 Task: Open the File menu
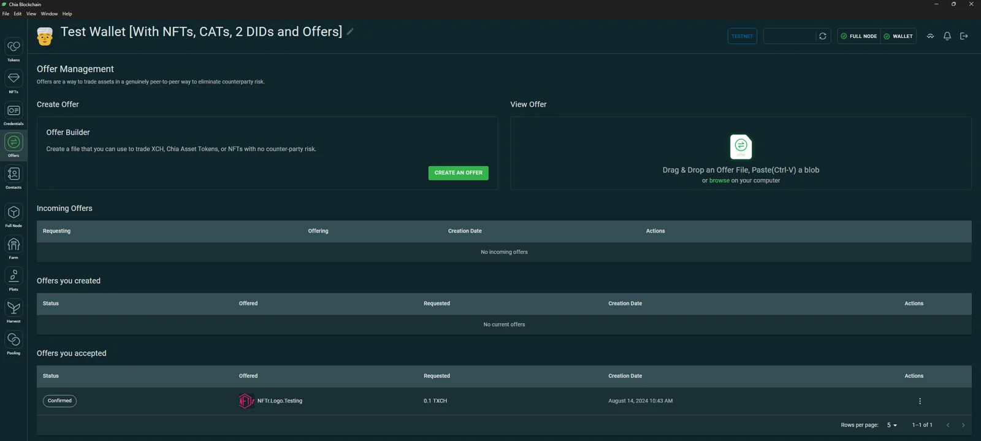[x=6, y=13]
